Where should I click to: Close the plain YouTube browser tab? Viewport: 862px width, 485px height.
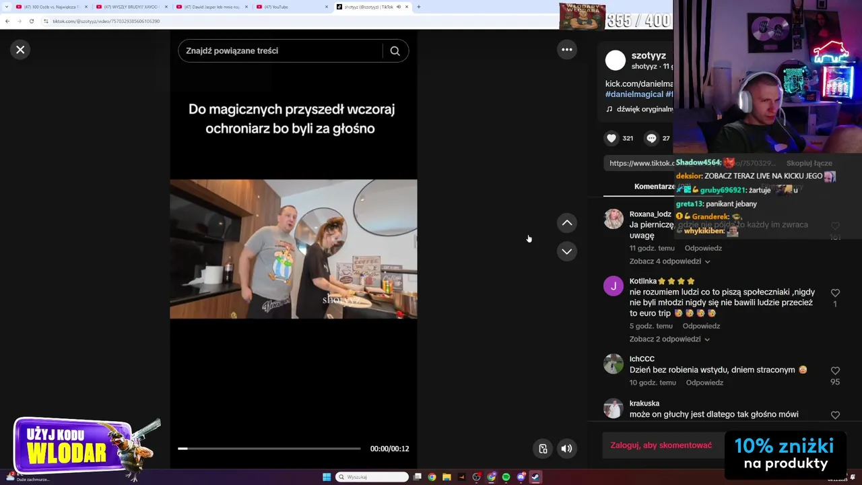327,7
